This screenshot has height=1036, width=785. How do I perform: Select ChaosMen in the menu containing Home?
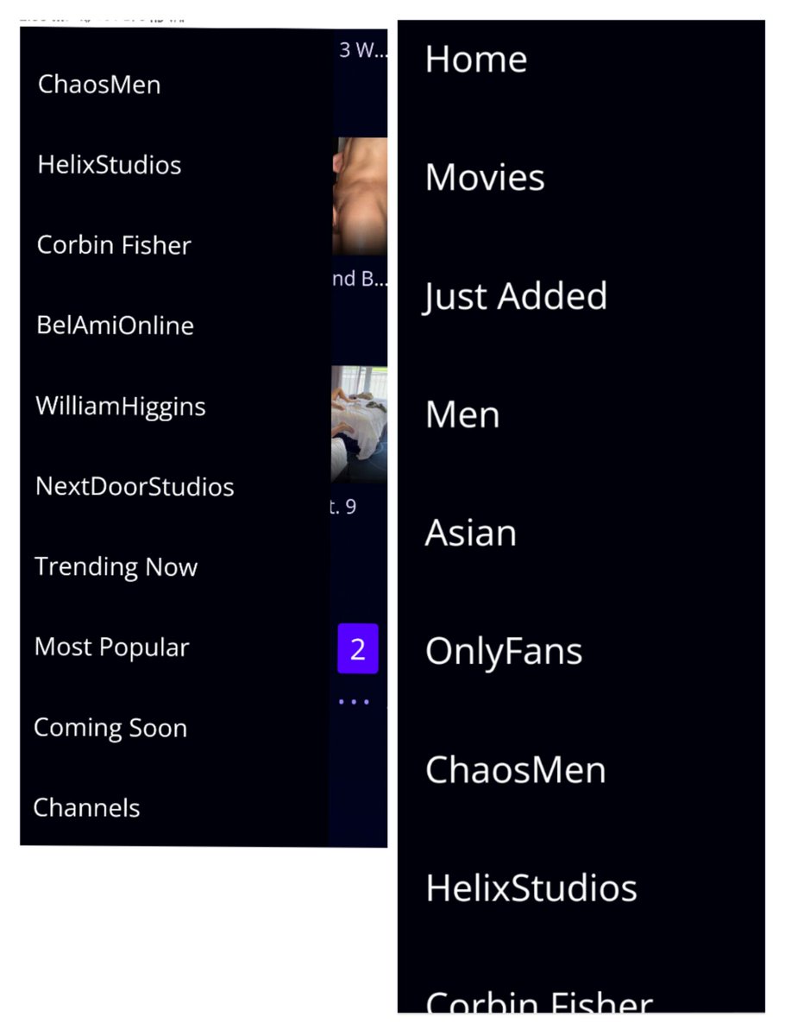point(516,770)
